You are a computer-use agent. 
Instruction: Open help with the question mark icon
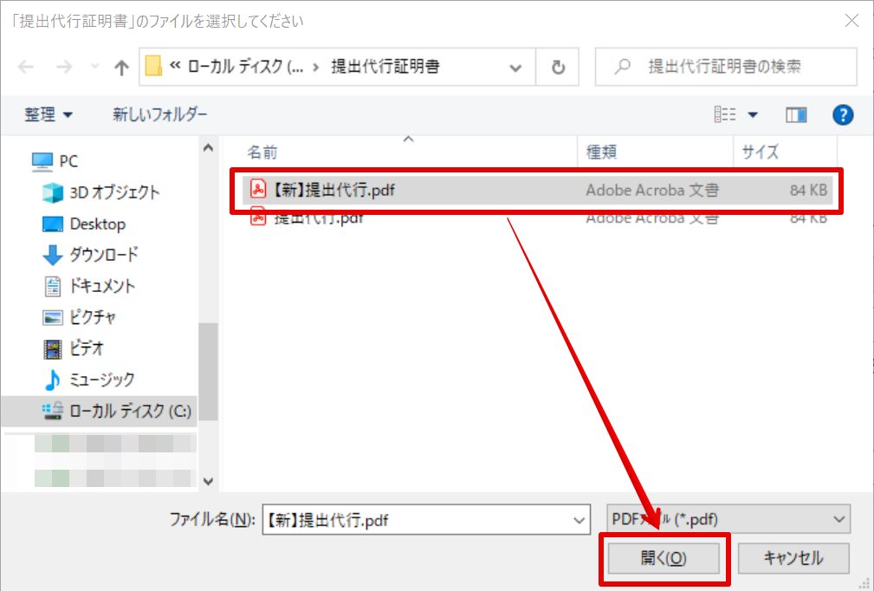(x=843, y=115)
